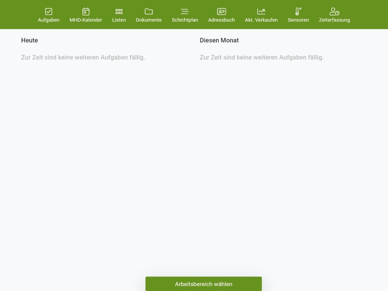
Task: Go to Akt. Verkaufen label
Action: click(x=261, y=20)
